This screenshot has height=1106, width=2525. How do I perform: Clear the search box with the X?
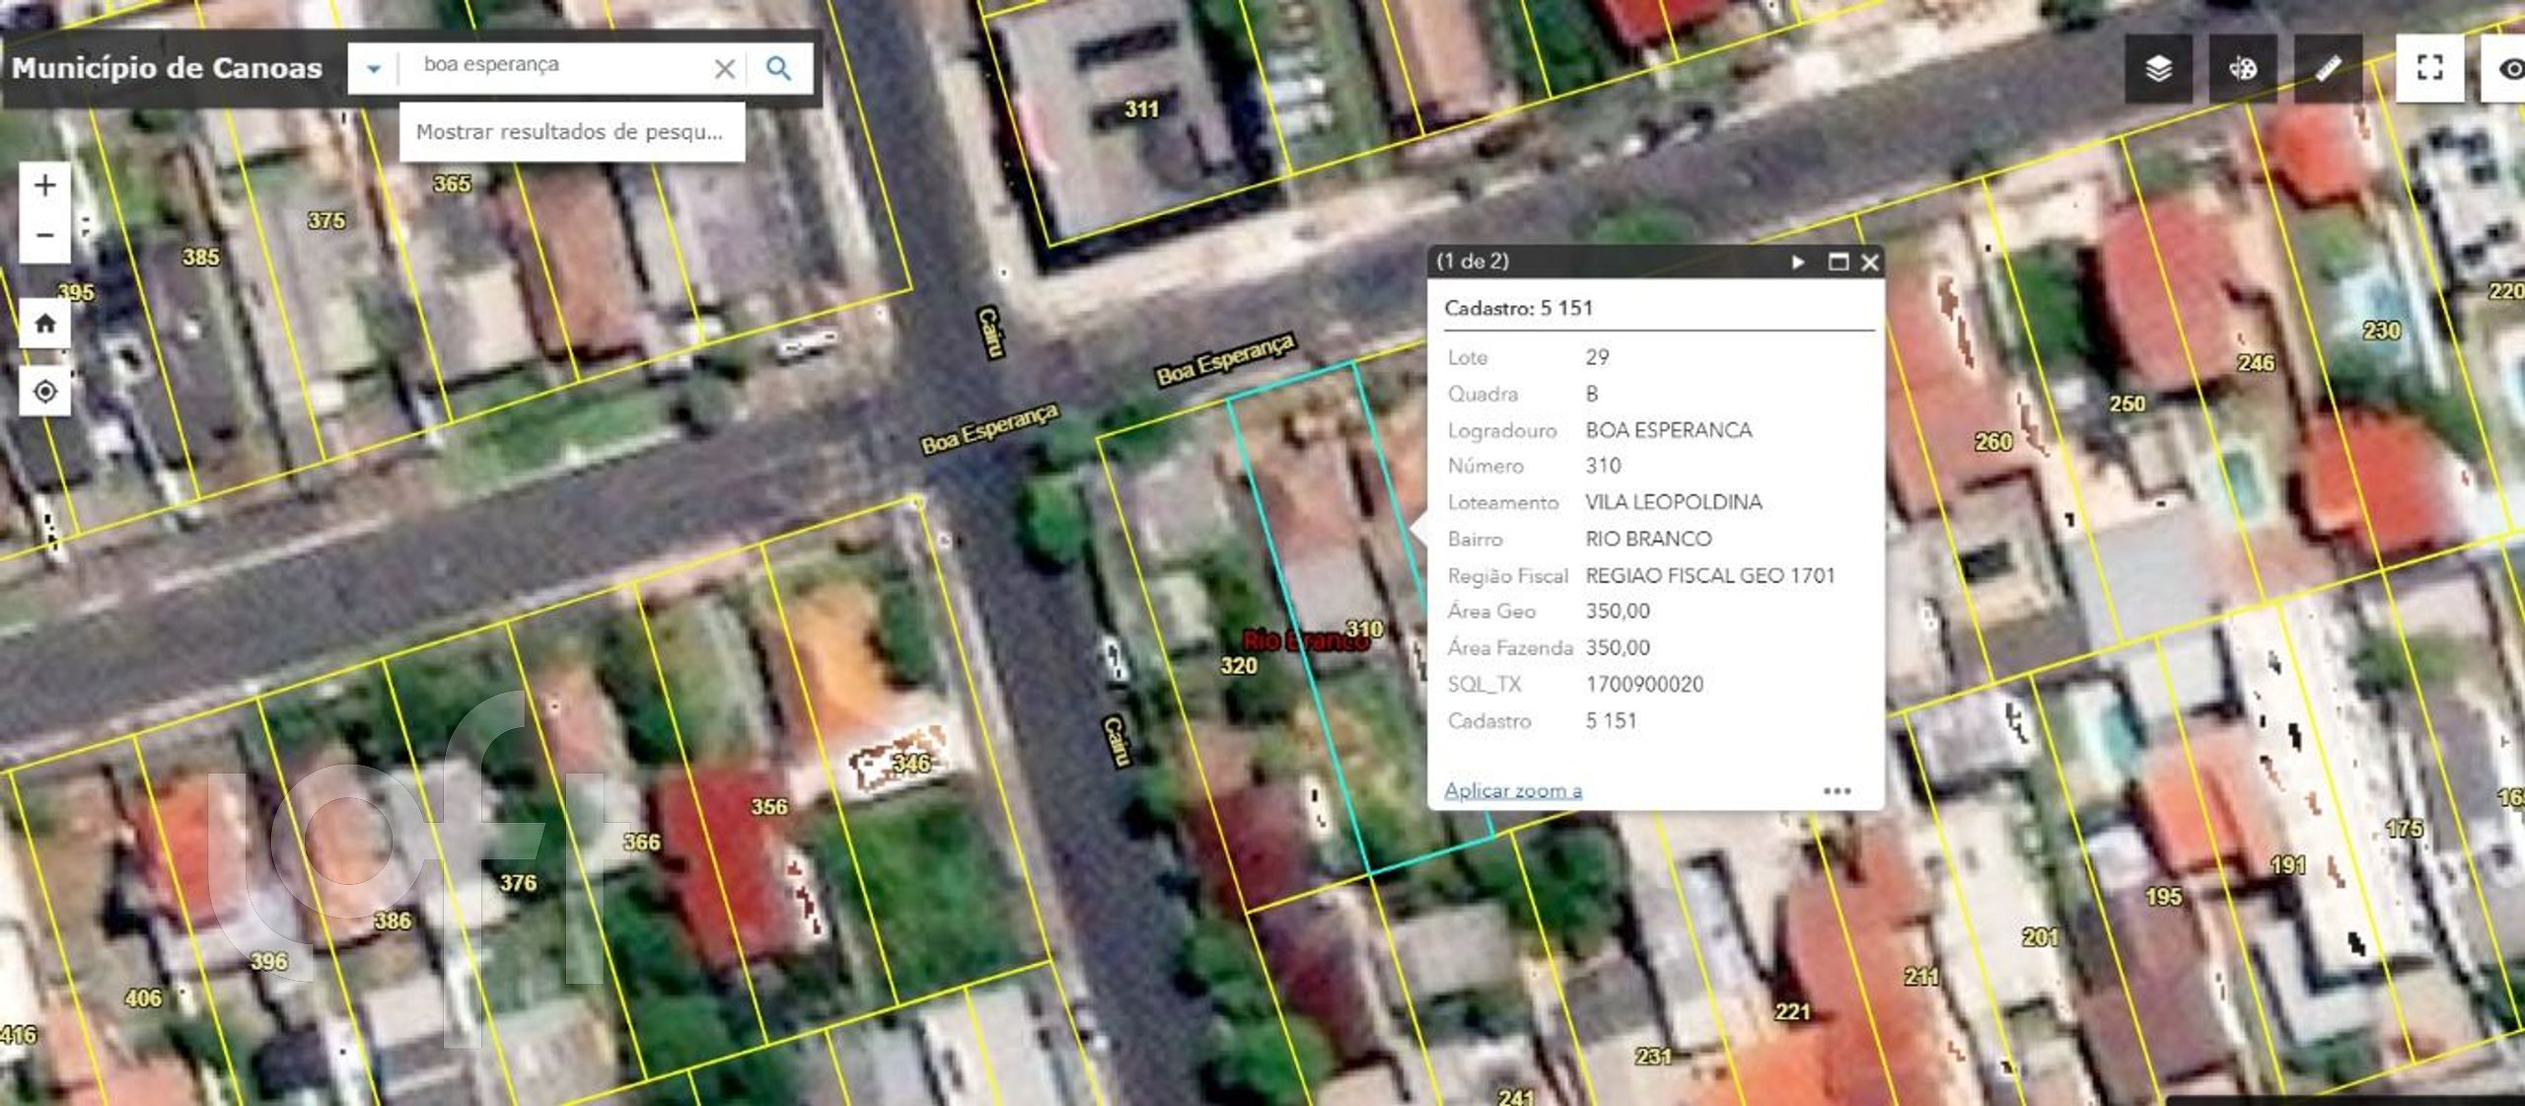[x=725, y=68]
